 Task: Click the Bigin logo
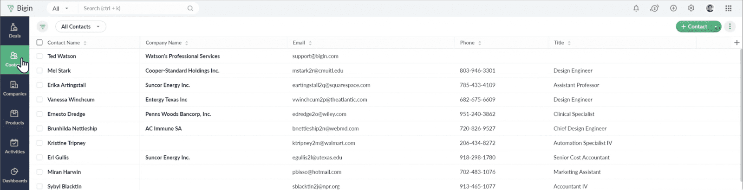pyautogui.click(x=20, y=8)
